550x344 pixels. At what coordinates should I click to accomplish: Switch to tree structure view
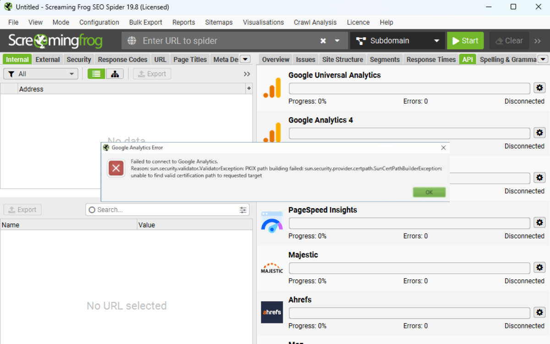click(x=115, y=74)
